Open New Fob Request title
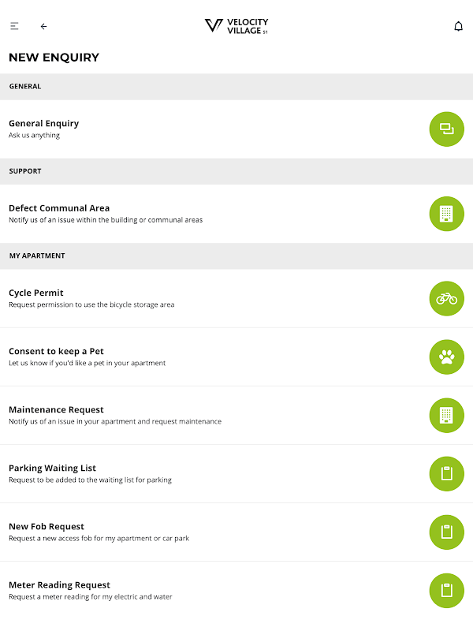The width and height of the screenshot is (473, 631). coord(47,526)
